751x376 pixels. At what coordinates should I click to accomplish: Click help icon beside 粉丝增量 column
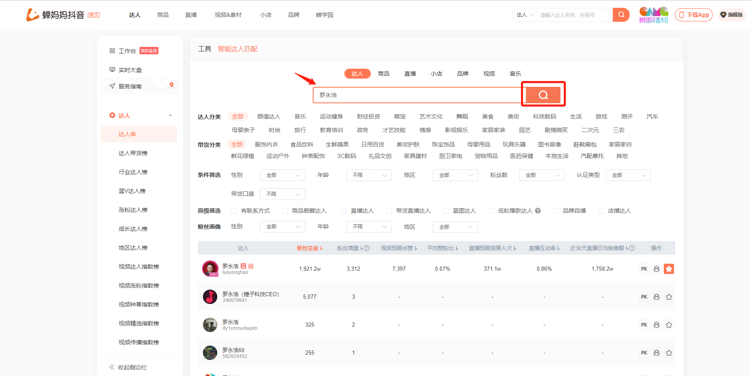tap(367, 248)
